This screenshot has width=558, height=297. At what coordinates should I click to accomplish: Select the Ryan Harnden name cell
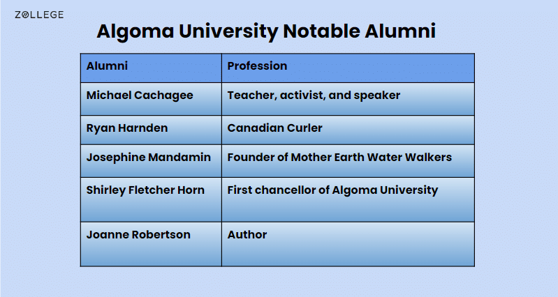point(151,130)
